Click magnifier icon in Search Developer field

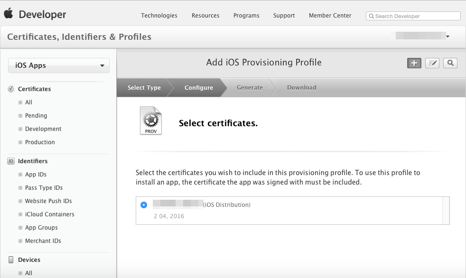click(372, 16)
